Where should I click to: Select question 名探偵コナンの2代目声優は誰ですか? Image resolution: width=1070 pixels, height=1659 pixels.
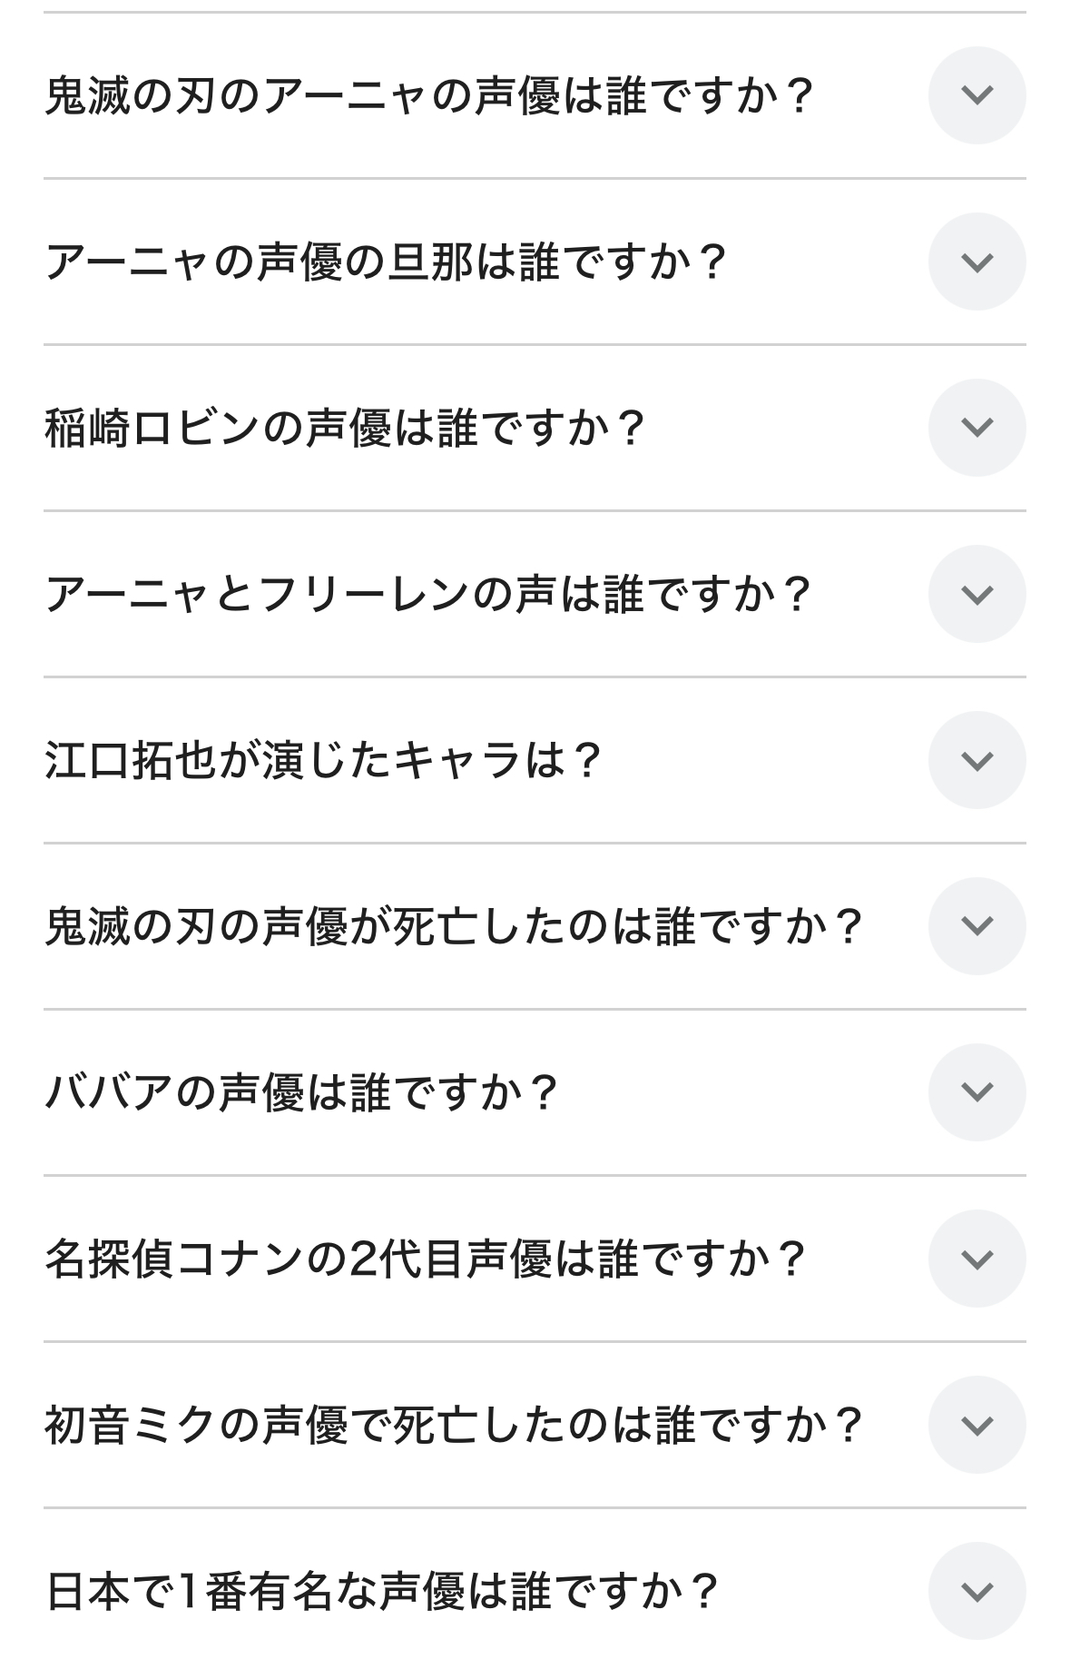426,1259
